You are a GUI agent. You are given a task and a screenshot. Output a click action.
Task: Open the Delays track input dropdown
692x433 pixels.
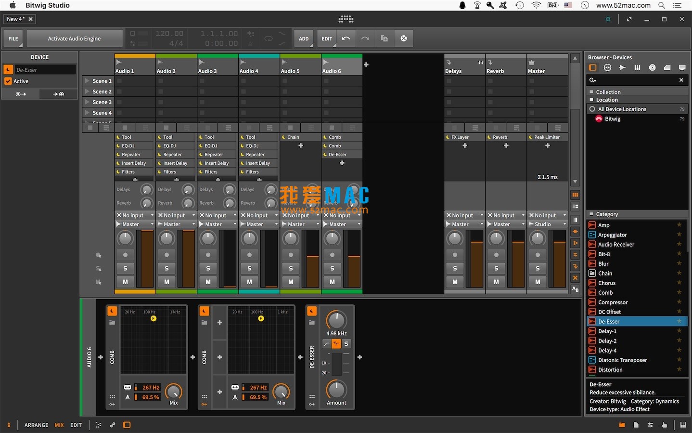pos(465,215)
